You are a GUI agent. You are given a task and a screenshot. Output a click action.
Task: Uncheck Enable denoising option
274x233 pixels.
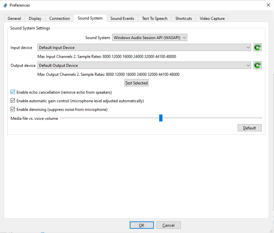(x=13, y=110)
